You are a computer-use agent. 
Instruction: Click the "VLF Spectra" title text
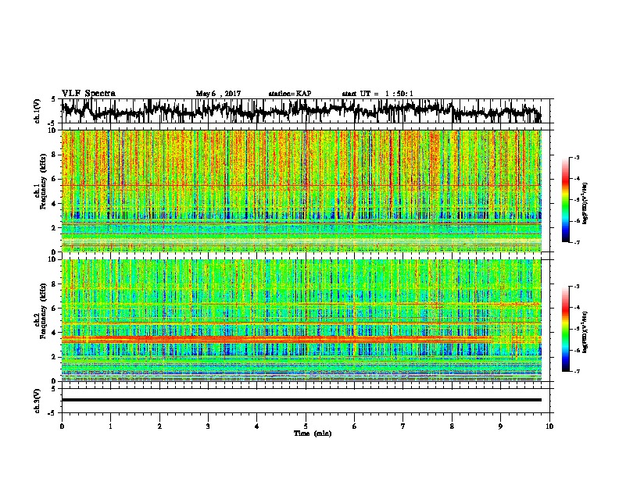88,94
